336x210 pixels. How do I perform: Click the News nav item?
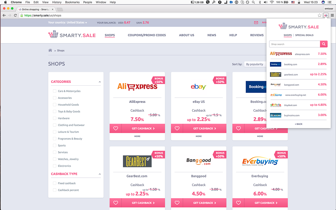tap(212, 35)
